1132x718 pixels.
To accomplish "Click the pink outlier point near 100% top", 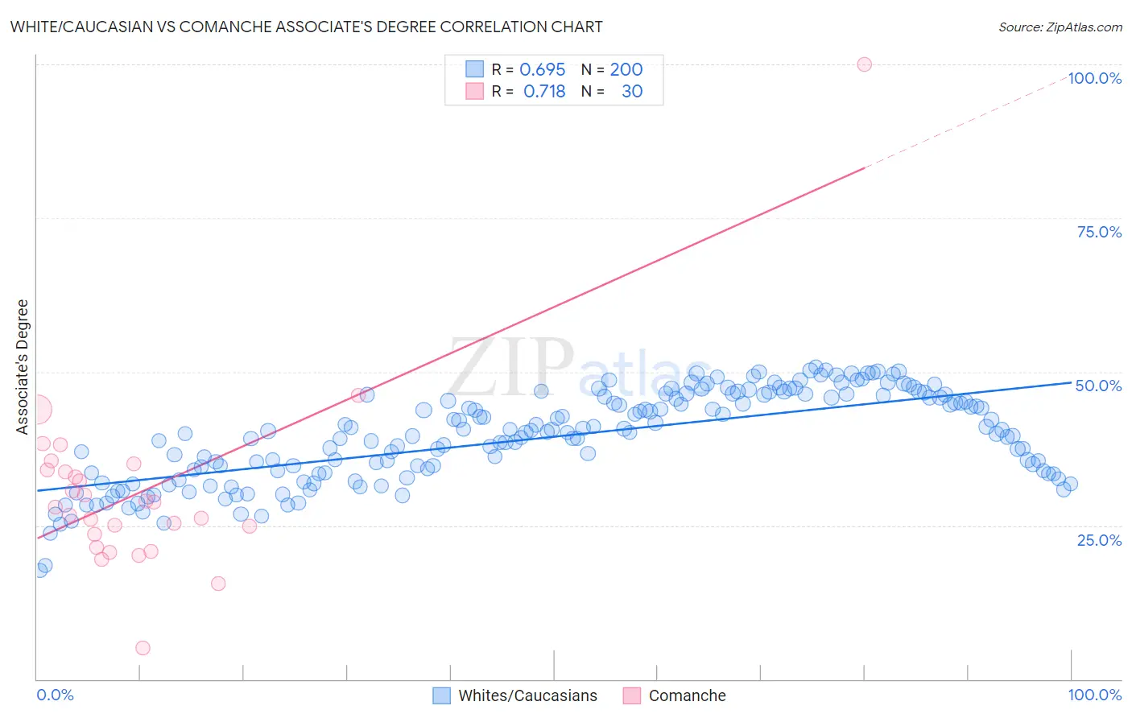I will coord(864,64).
